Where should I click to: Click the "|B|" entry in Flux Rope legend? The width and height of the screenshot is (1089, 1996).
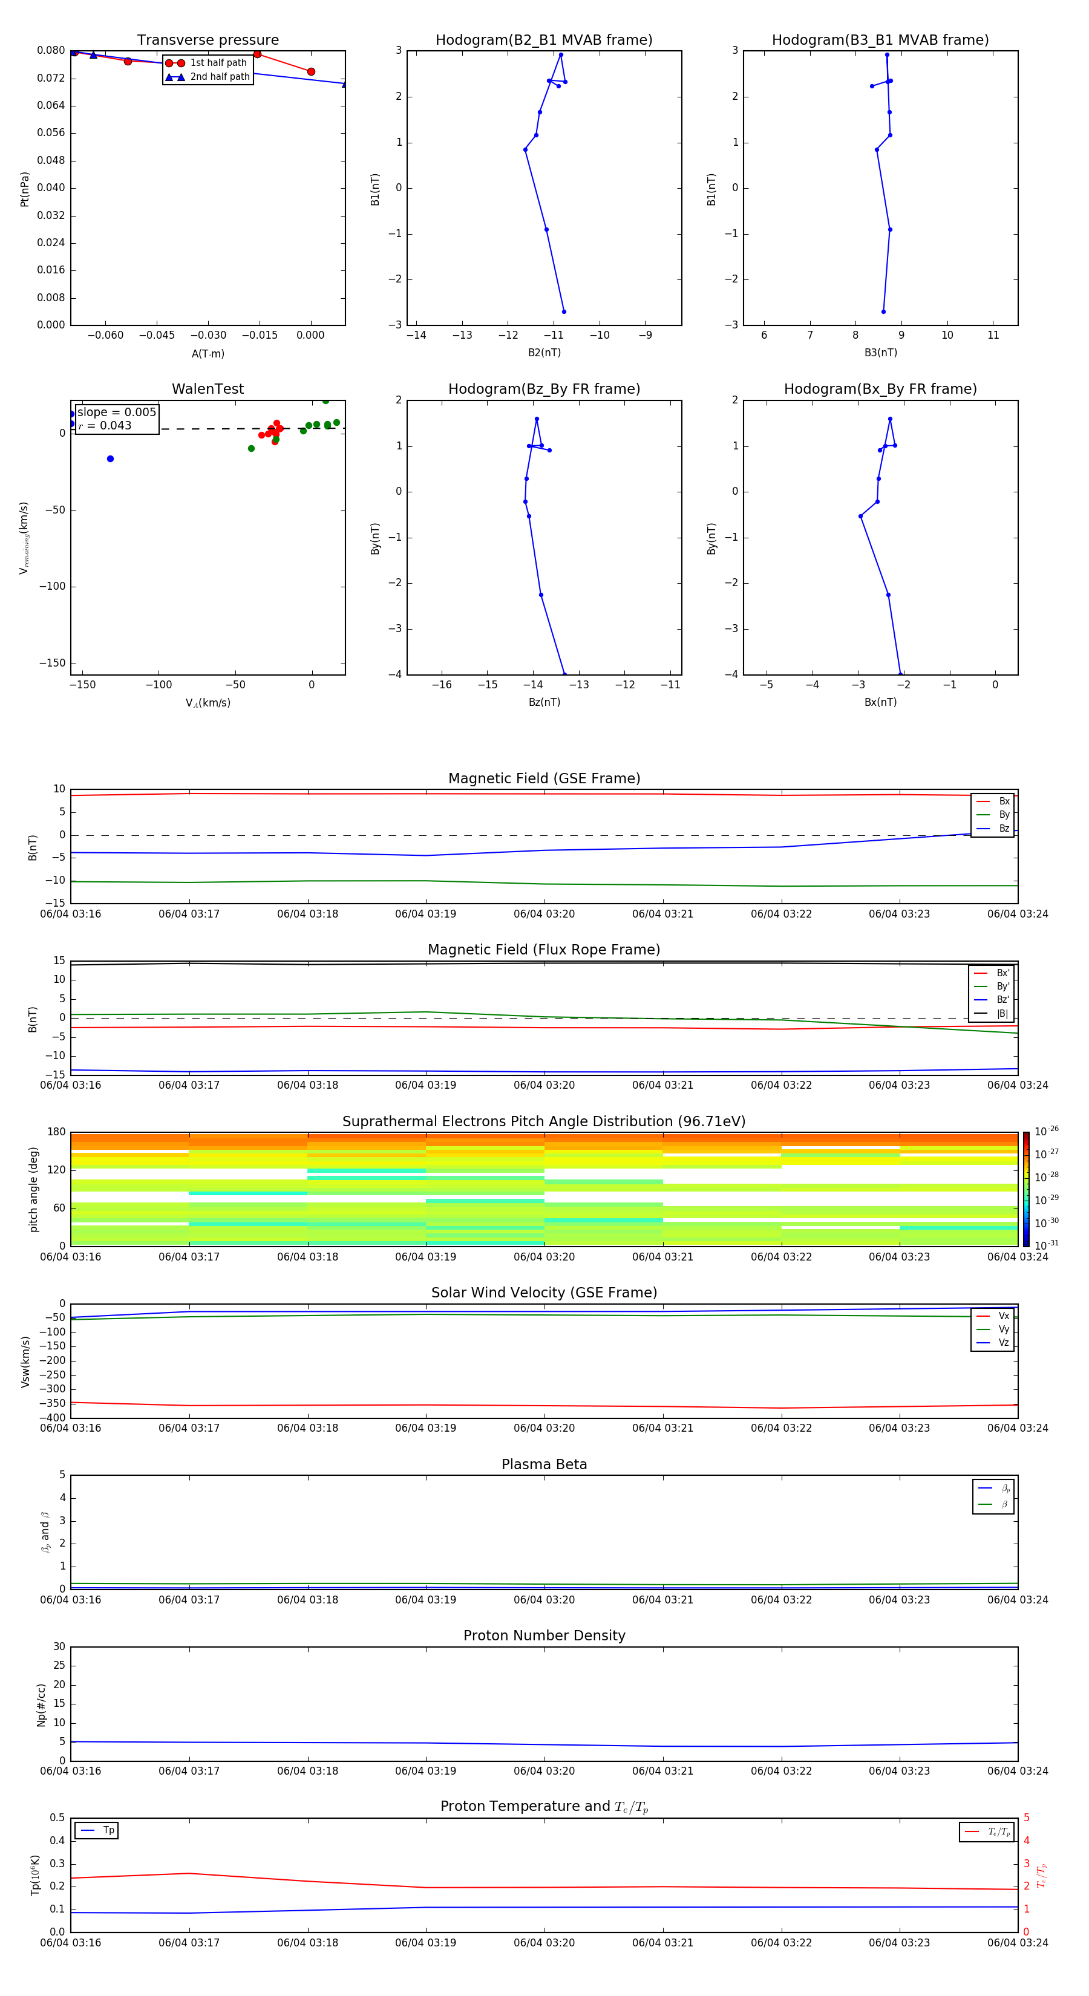click(992, 1014)
